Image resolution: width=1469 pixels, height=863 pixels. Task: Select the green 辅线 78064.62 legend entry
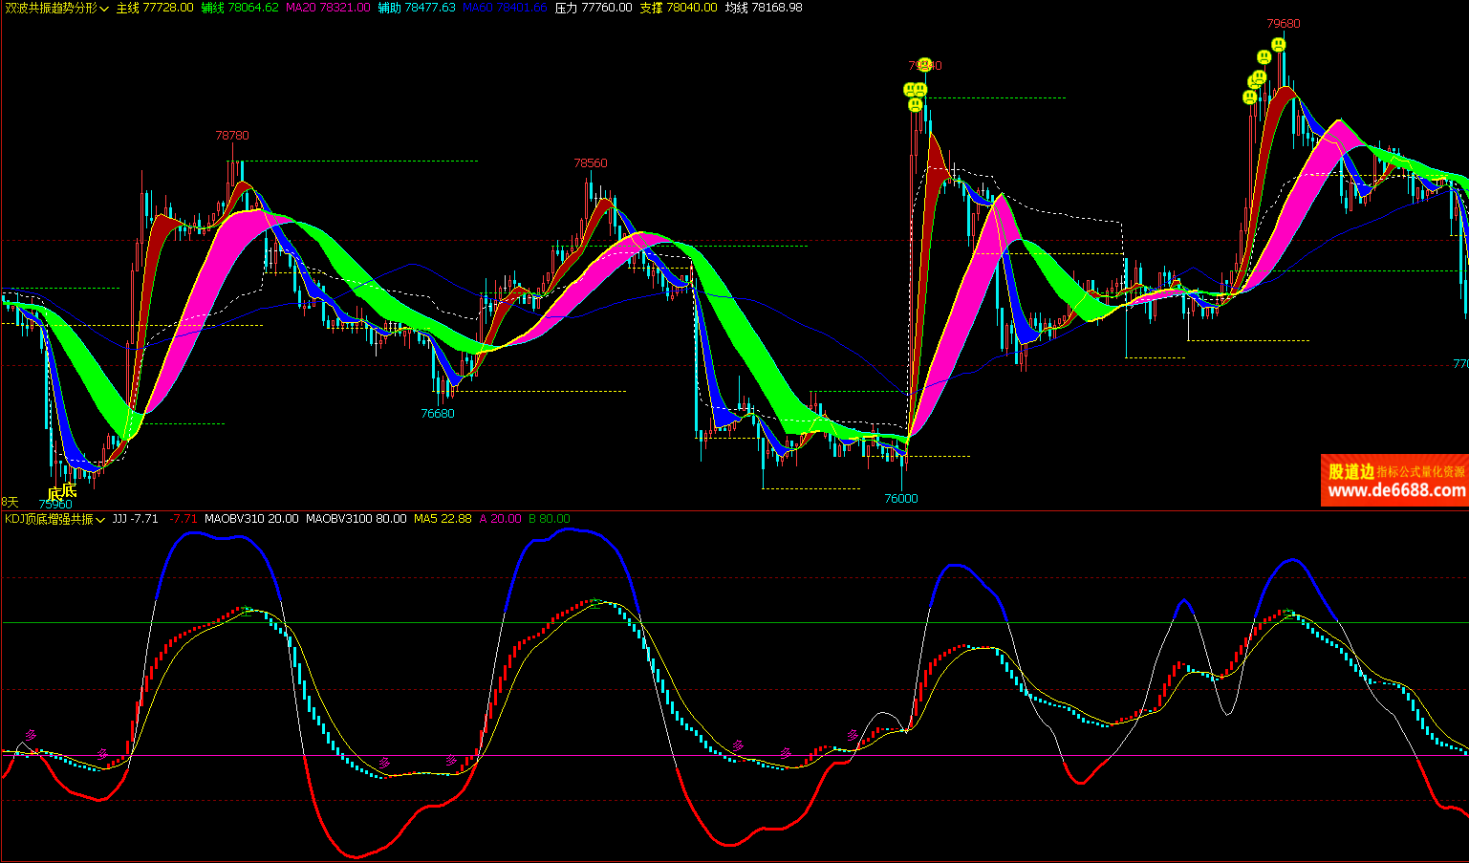(x=240, y=8)
